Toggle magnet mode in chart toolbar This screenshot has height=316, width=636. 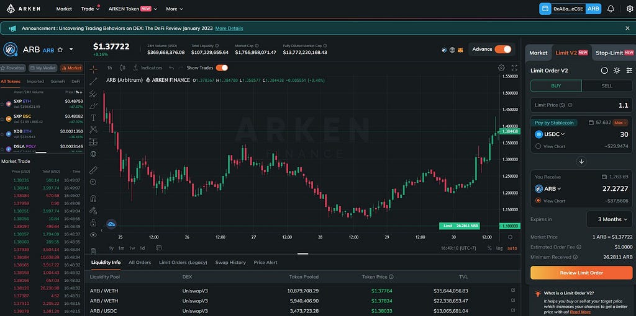(x=93, y=198)
